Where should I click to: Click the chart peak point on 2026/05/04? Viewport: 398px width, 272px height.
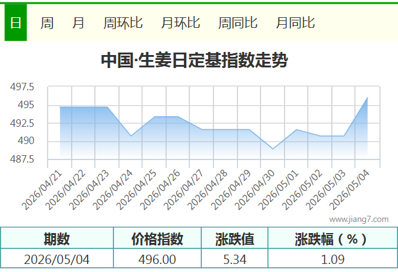coord(368,97)
